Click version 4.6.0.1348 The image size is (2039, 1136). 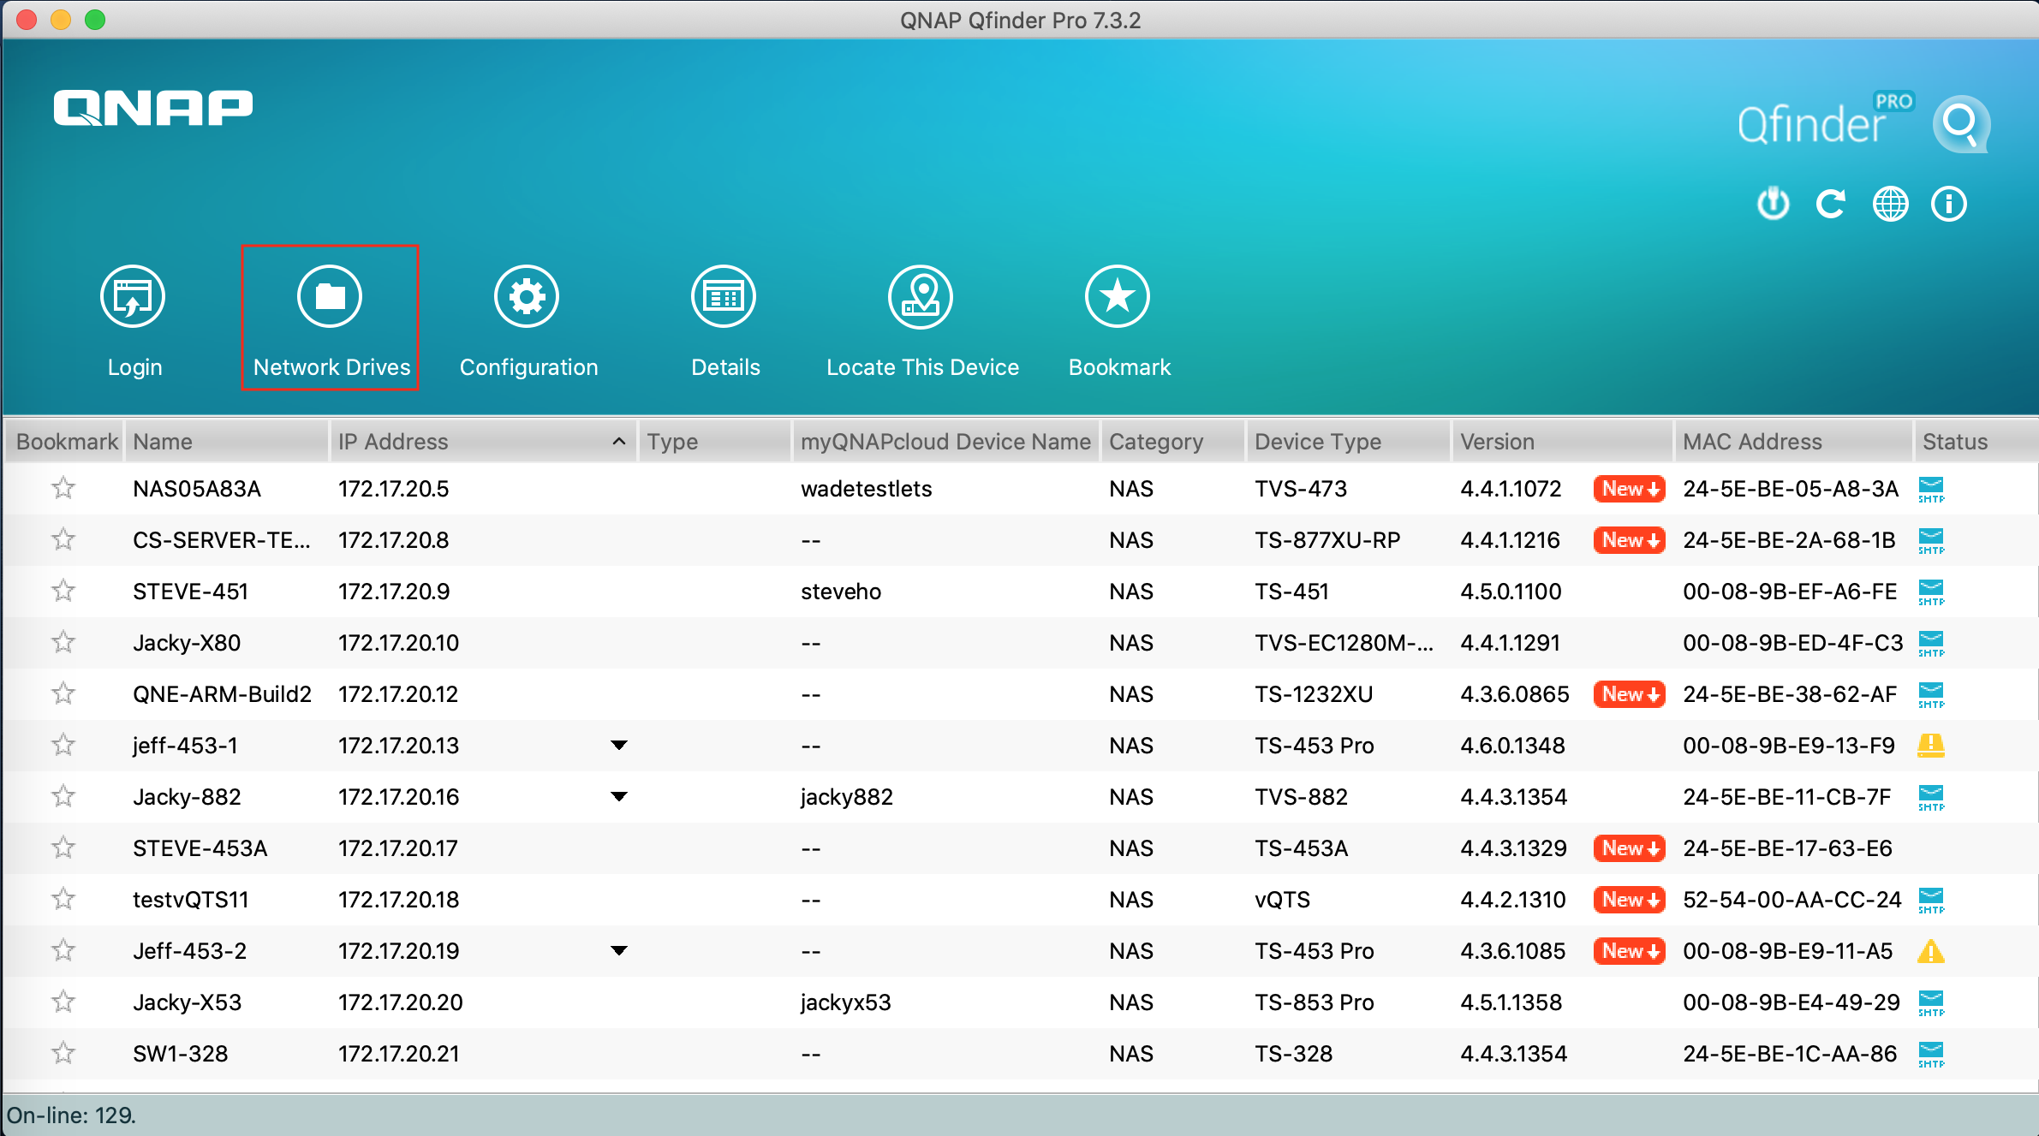(x=1512, y=746)
